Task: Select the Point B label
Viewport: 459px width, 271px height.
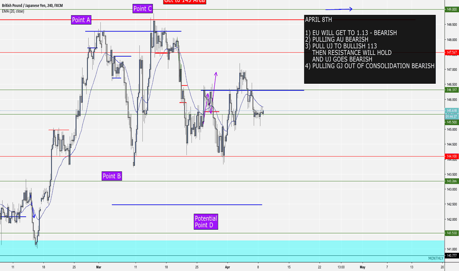Action: (111, 176)
